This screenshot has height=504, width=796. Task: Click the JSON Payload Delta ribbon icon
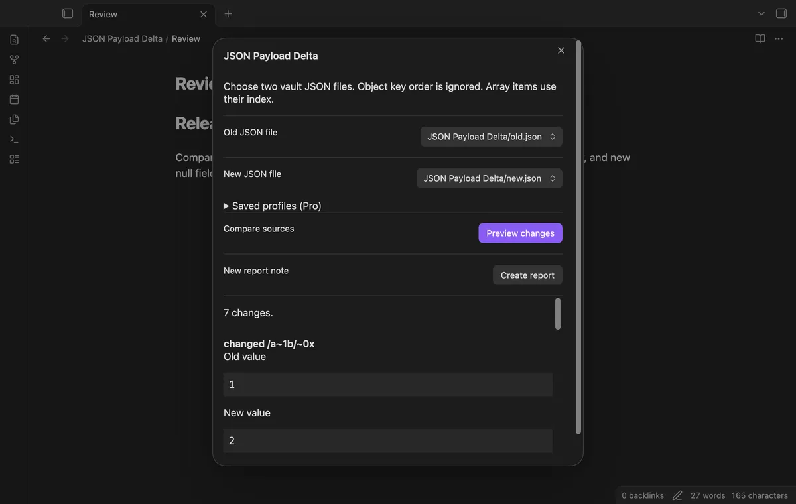pyautogui.click(x=14, y=159)
